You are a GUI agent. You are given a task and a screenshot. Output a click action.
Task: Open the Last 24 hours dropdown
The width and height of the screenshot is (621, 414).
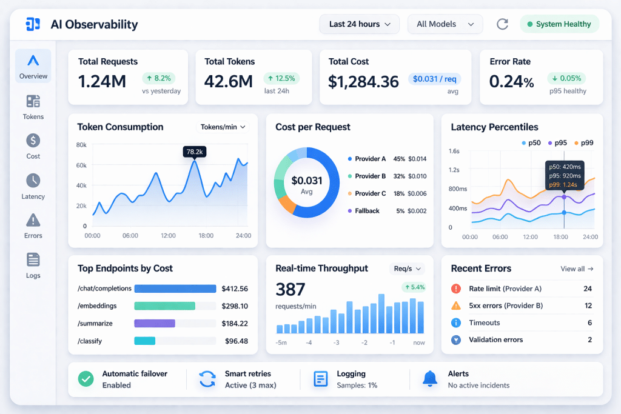tap(359, 24)
